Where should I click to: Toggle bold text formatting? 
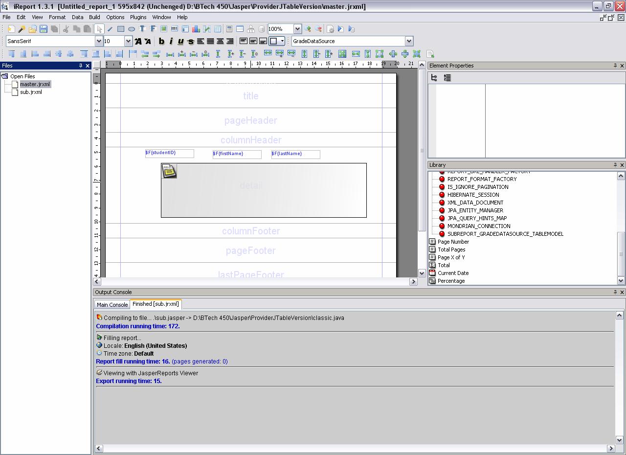161,41
